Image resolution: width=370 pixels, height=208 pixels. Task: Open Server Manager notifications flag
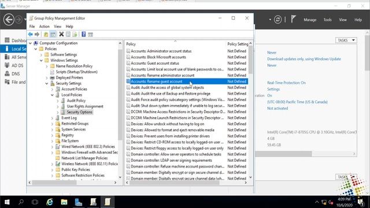point(293,19)
